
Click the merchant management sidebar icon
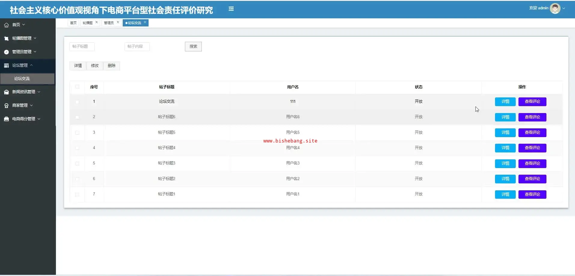(x=6, y=106)
